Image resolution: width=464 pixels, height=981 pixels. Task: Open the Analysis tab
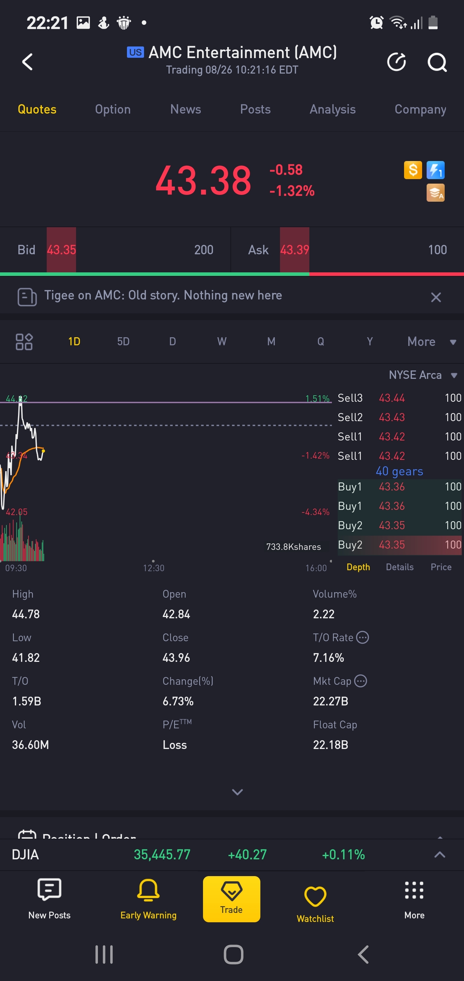333,109
